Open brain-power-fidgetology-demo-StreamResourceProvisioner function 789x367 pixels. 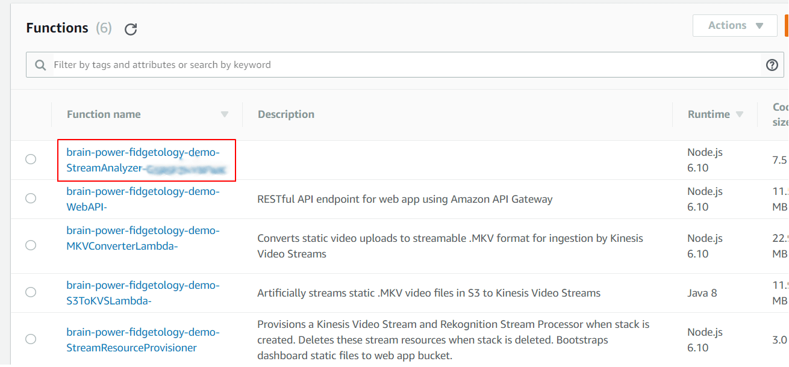(x=143, y=340)
